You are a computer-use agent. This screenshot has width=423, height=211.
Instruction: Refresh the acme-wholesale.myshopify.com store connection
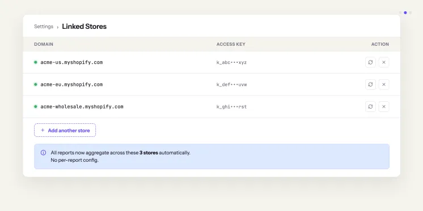coord(370,106)
